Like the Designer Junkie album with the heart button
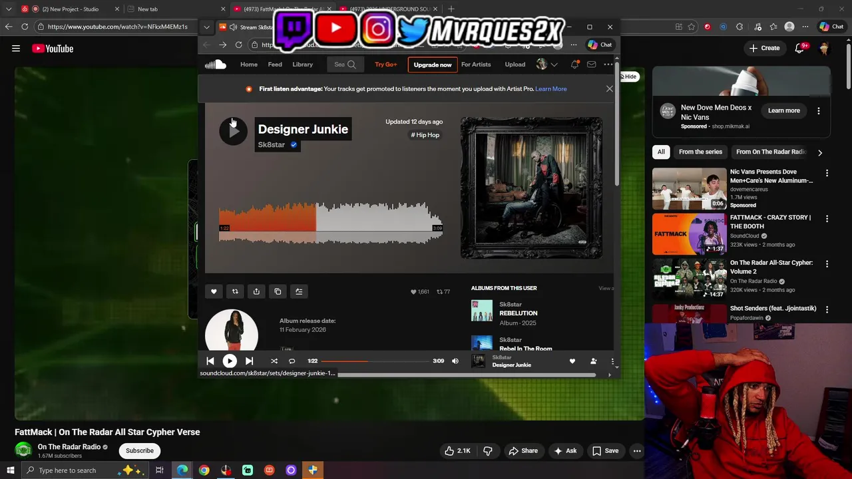The width and height of the screenshot is (852, 479). pyautogui.click(x=214, y=291)
